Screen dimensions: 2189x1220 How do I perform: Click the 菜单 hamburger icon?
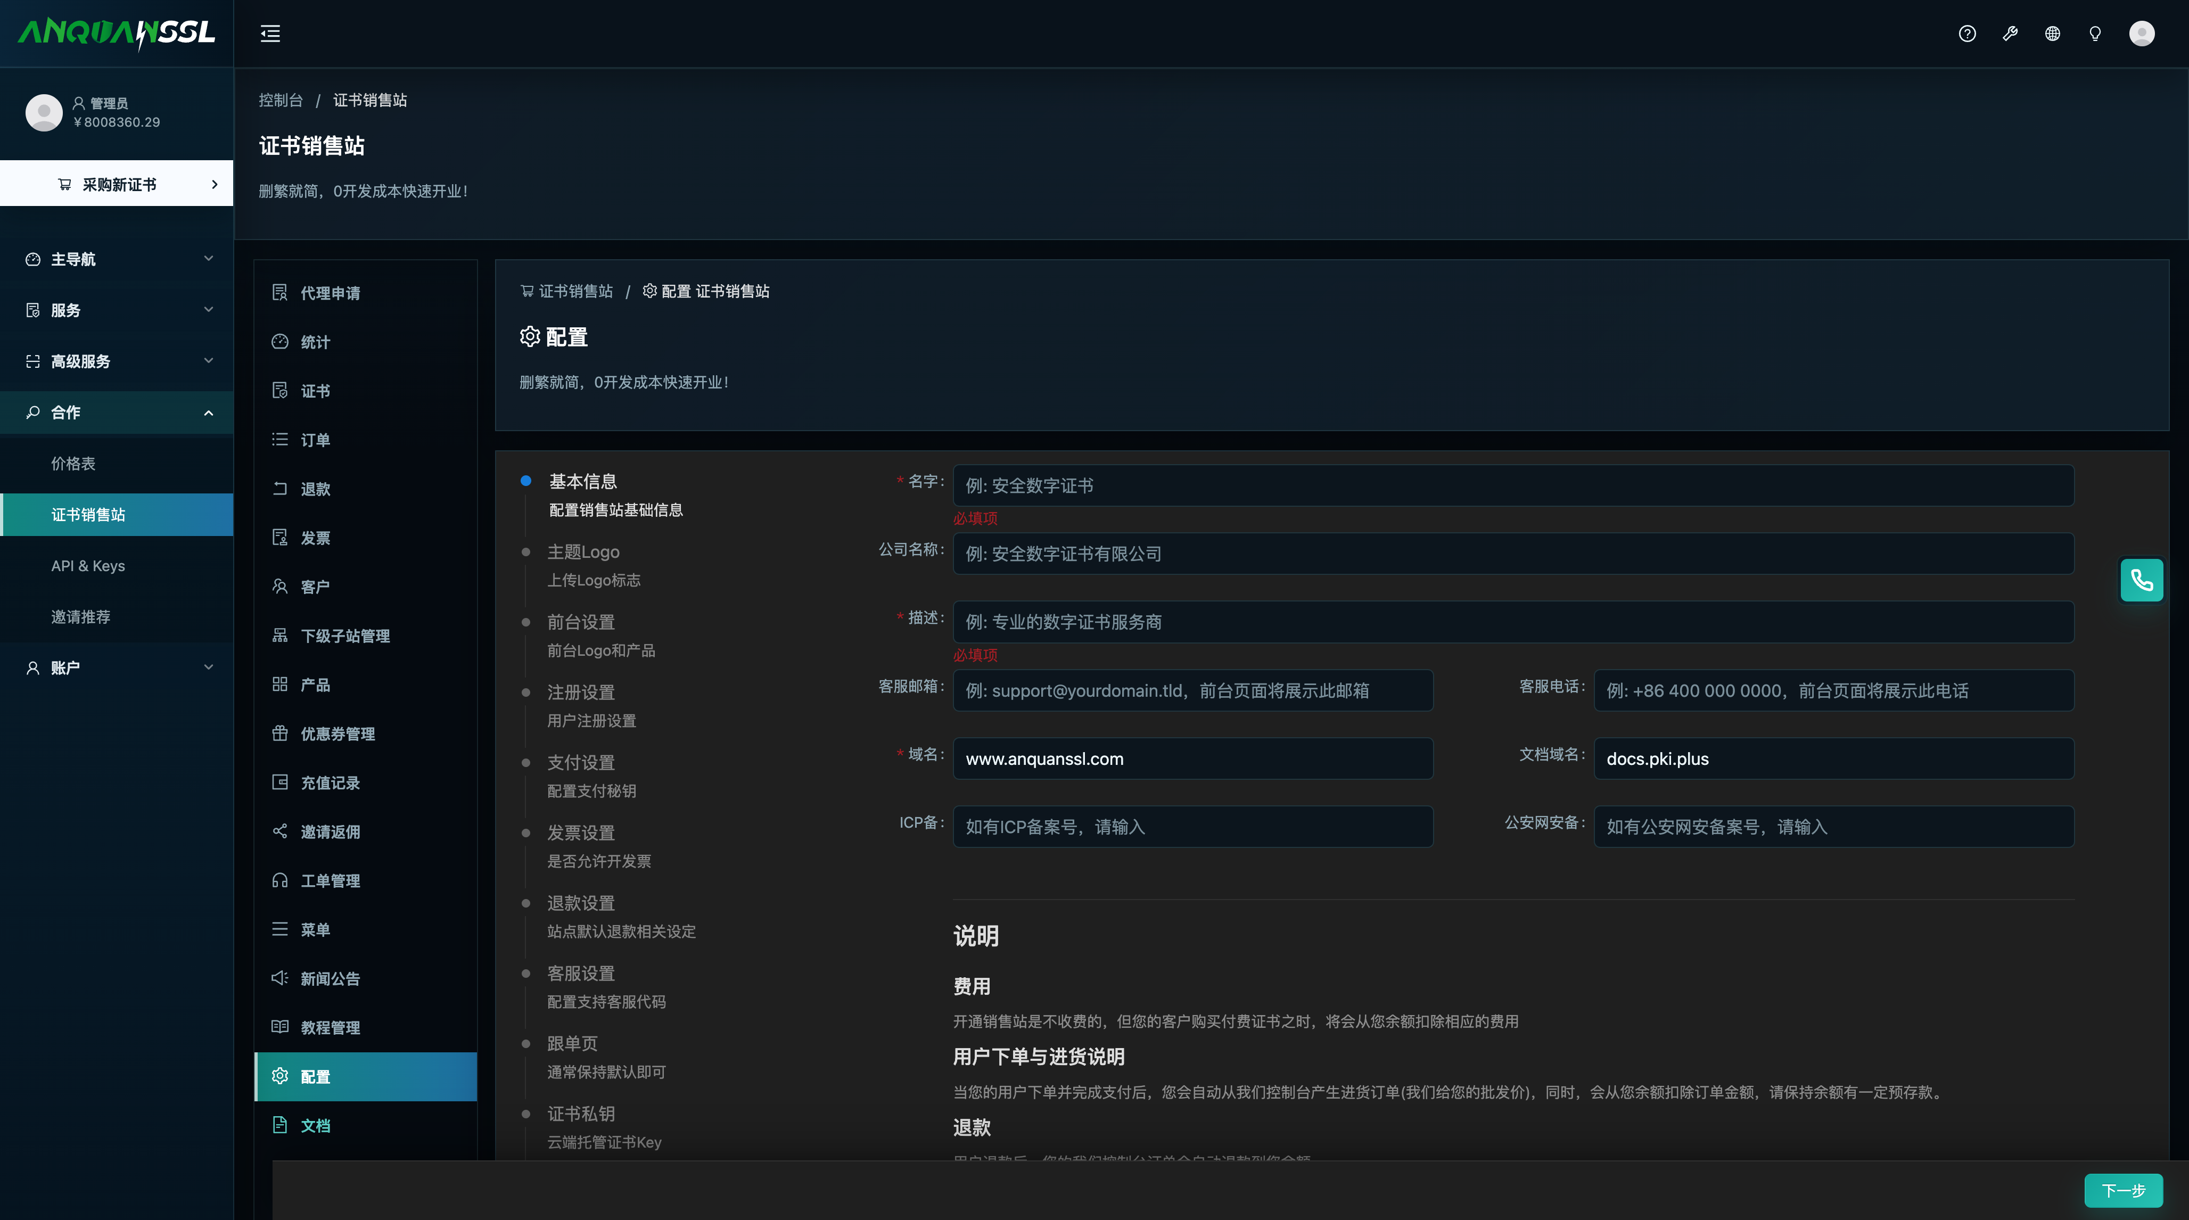279,929
